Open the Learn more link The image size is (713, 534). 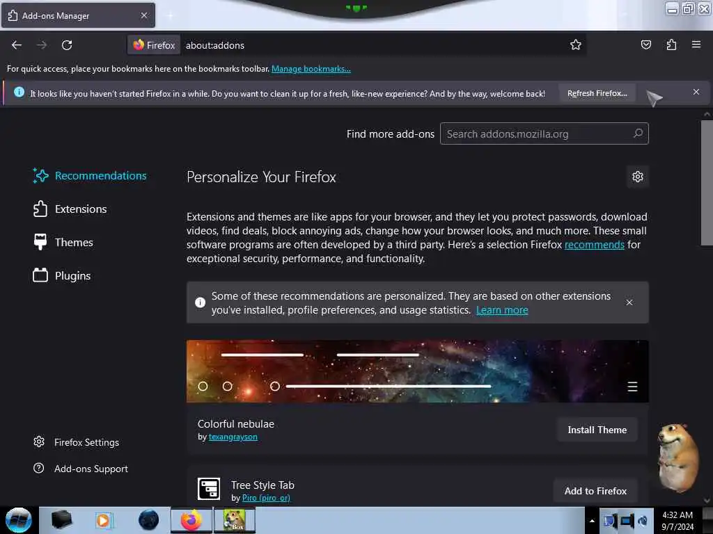click(x=502, y=310)
